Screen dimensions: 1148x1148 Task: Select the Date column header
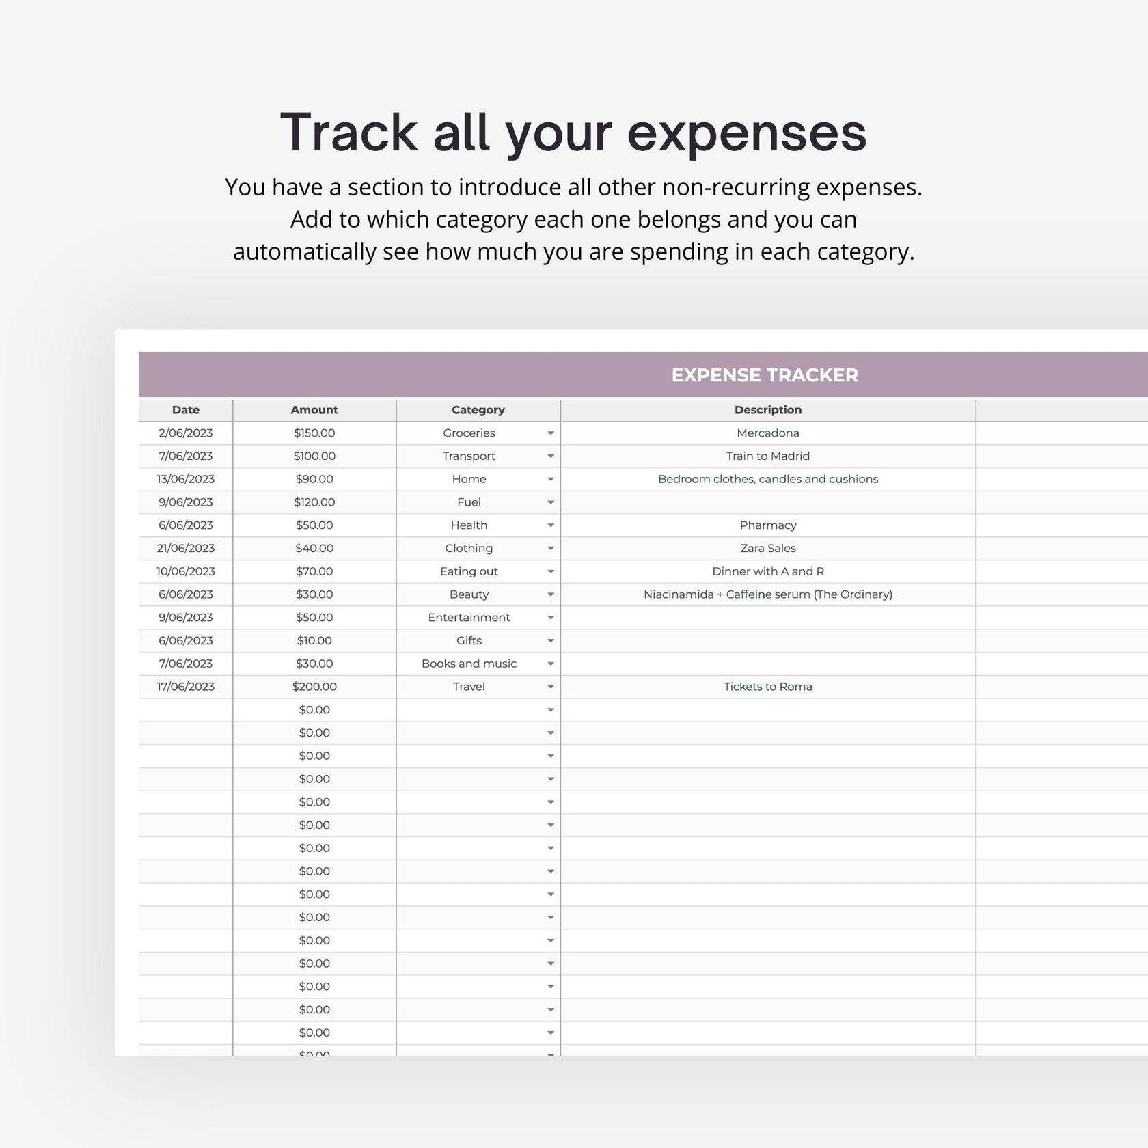184,409
